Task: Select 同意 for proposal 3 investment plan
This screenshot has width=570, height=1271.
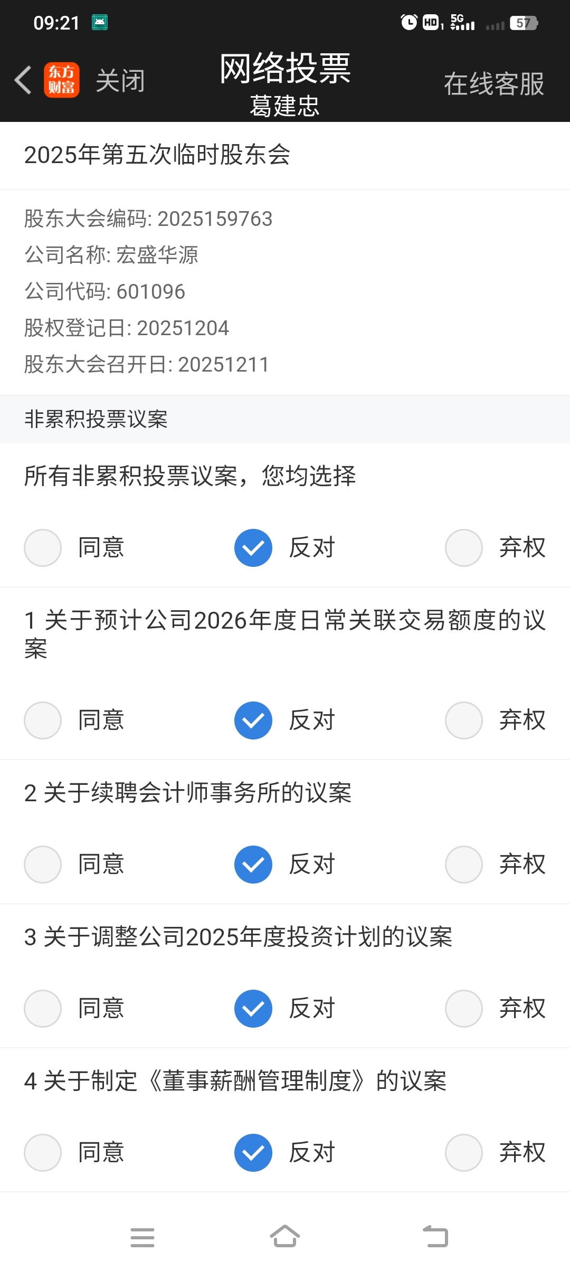Action: point(43,1009)
